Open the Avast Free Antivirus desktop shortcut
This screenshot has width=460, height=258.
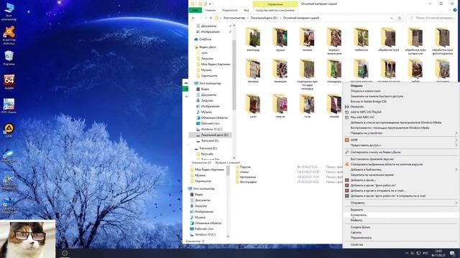click(9, 35)
